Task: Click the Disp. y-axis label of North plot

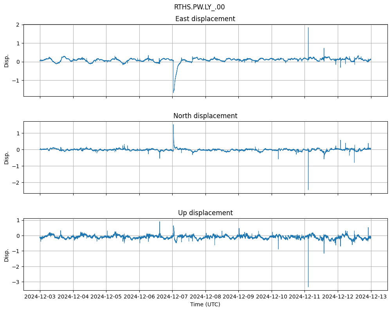Action: (7, 157)
